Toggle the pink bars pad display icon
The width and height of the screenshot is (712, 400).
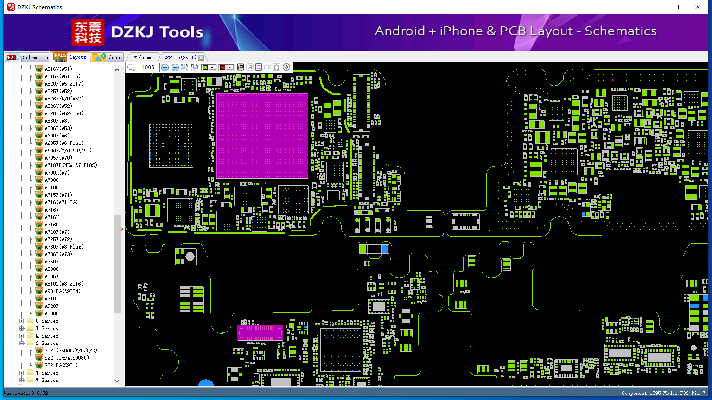[259, 68]
